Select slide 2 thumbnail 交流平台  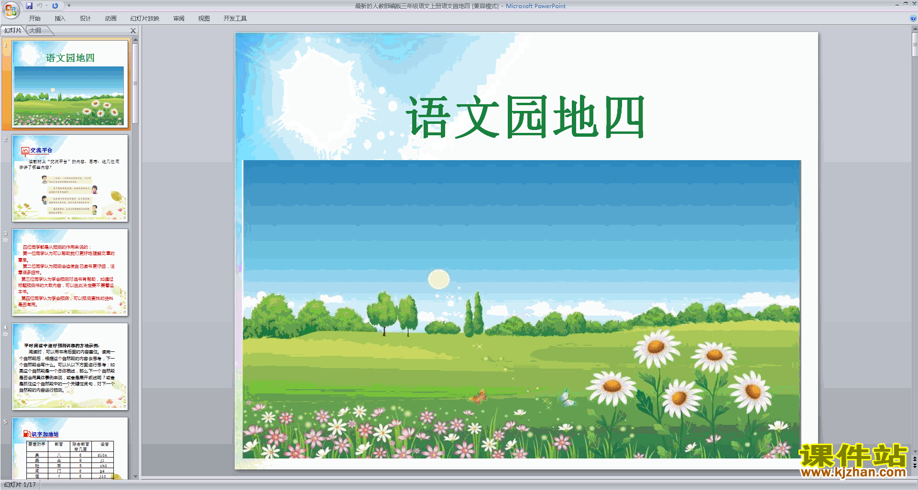coord(70,178)
